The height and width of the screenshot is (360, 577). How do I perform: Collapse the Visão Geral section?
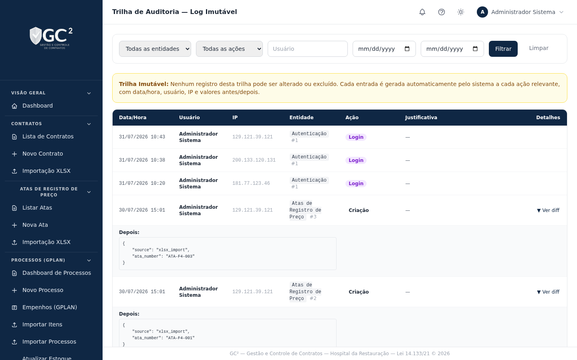coord(89,93)
